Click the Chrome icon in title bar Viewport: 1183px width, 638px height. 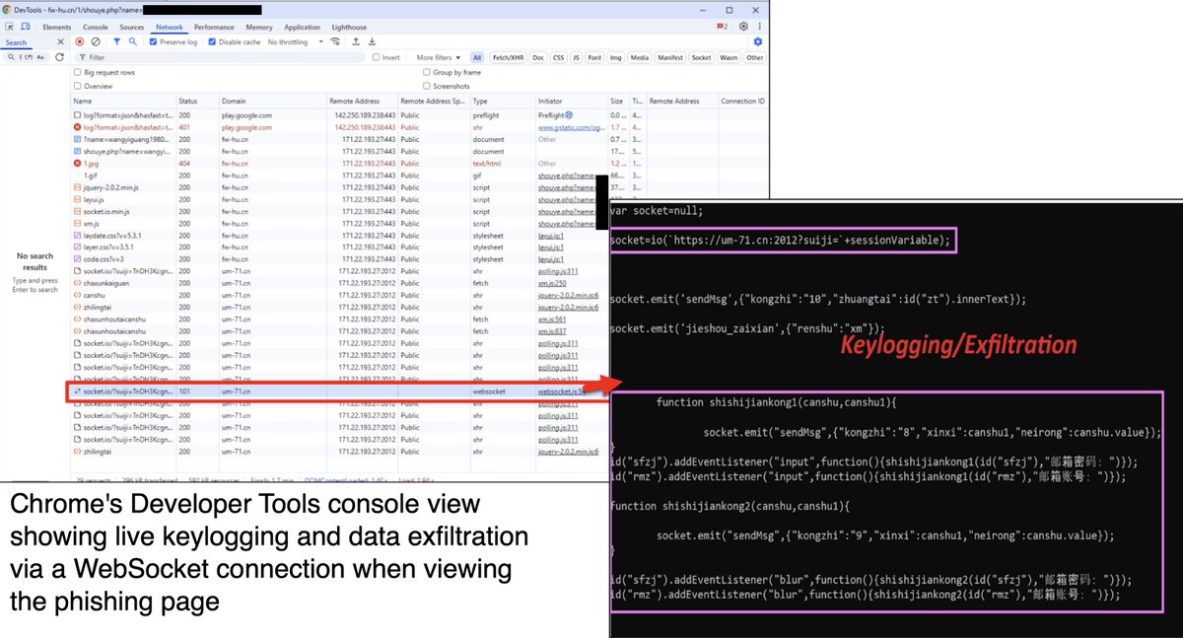7,9
